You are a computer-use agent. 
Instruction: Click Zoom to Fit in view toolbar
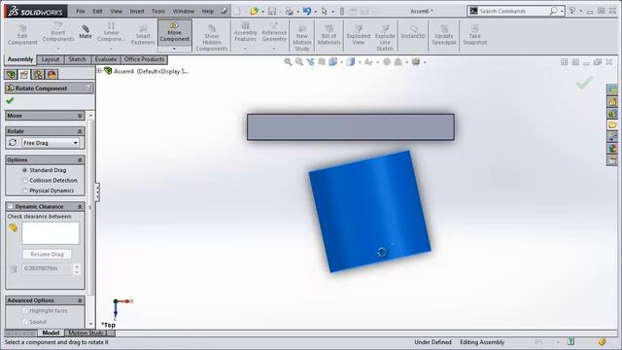[x=288, y=62]
